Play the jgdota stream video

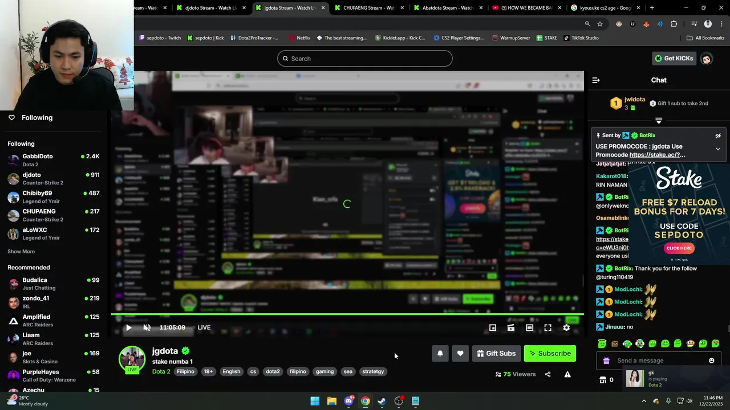coord(128,327)
